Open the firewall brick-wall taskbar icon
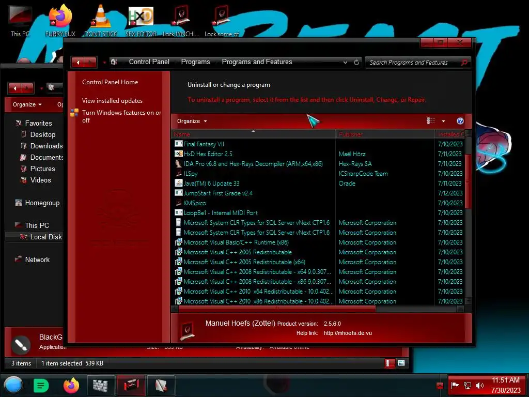 101,385
